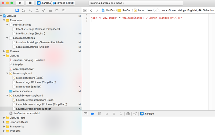The width and height of the screenshot is (215, 135).
Task: Open the Issue navigator
Action: (x=37, y=10)
